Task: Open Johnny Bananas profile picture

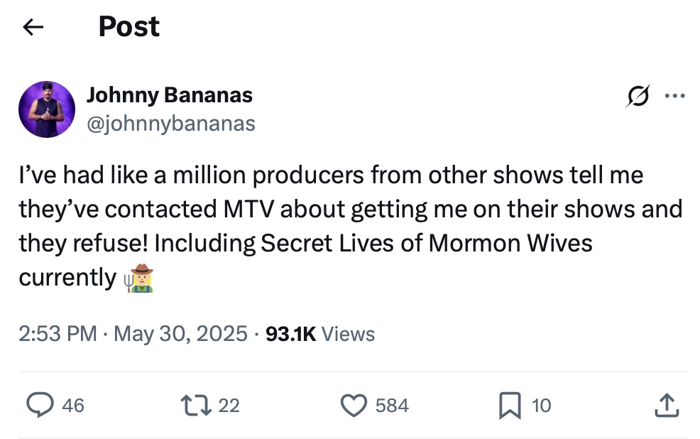Action: click(x=47, y=109)
